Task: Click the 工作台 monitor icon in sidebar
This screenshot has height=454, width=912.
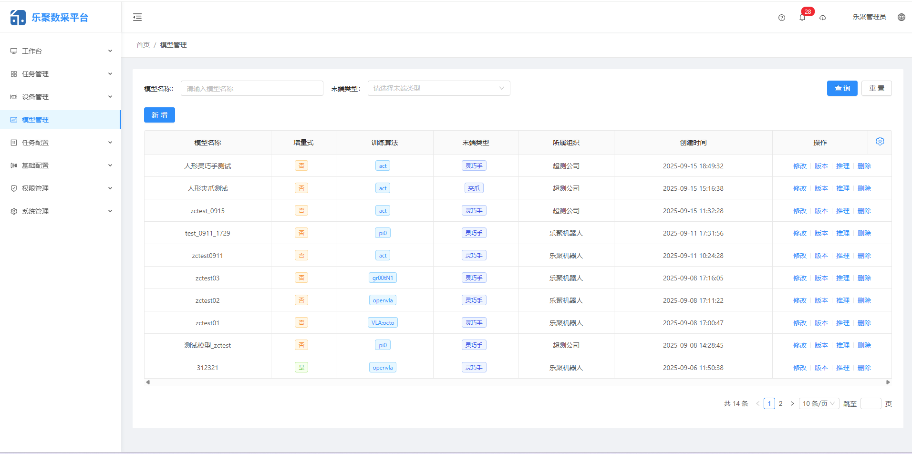Action: point(14,51)
